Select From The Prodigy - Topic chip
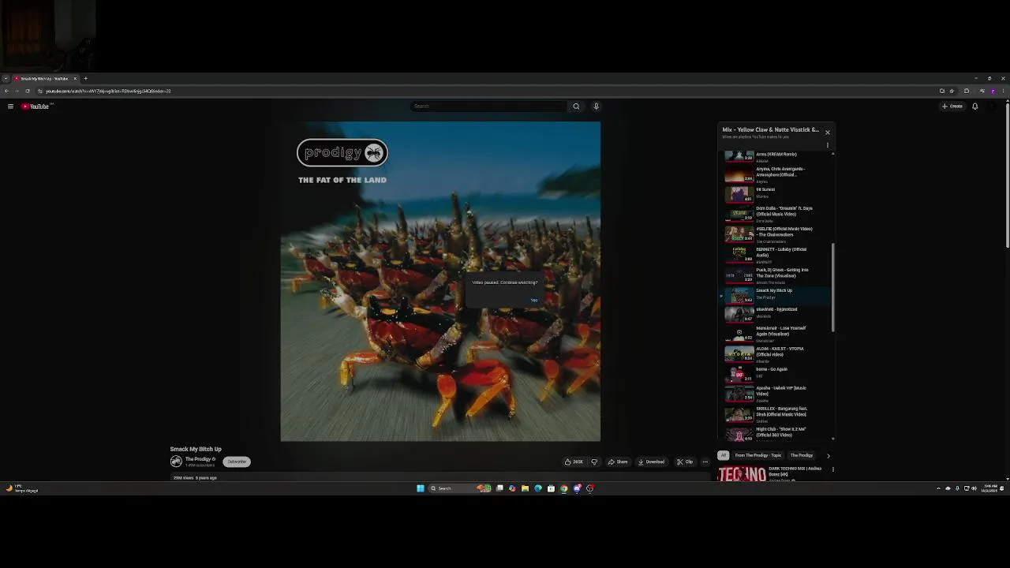 758,455
